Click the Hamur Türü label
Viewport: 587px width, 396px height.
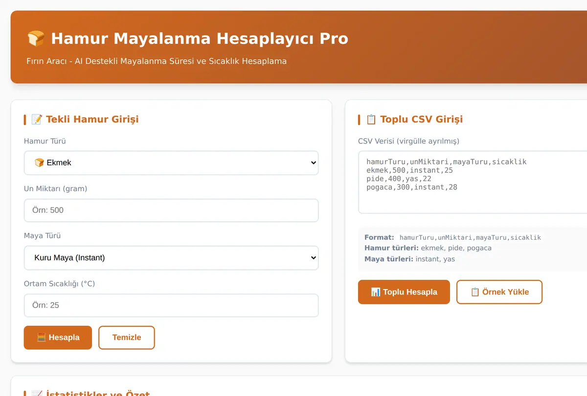(x=45, y=141)
